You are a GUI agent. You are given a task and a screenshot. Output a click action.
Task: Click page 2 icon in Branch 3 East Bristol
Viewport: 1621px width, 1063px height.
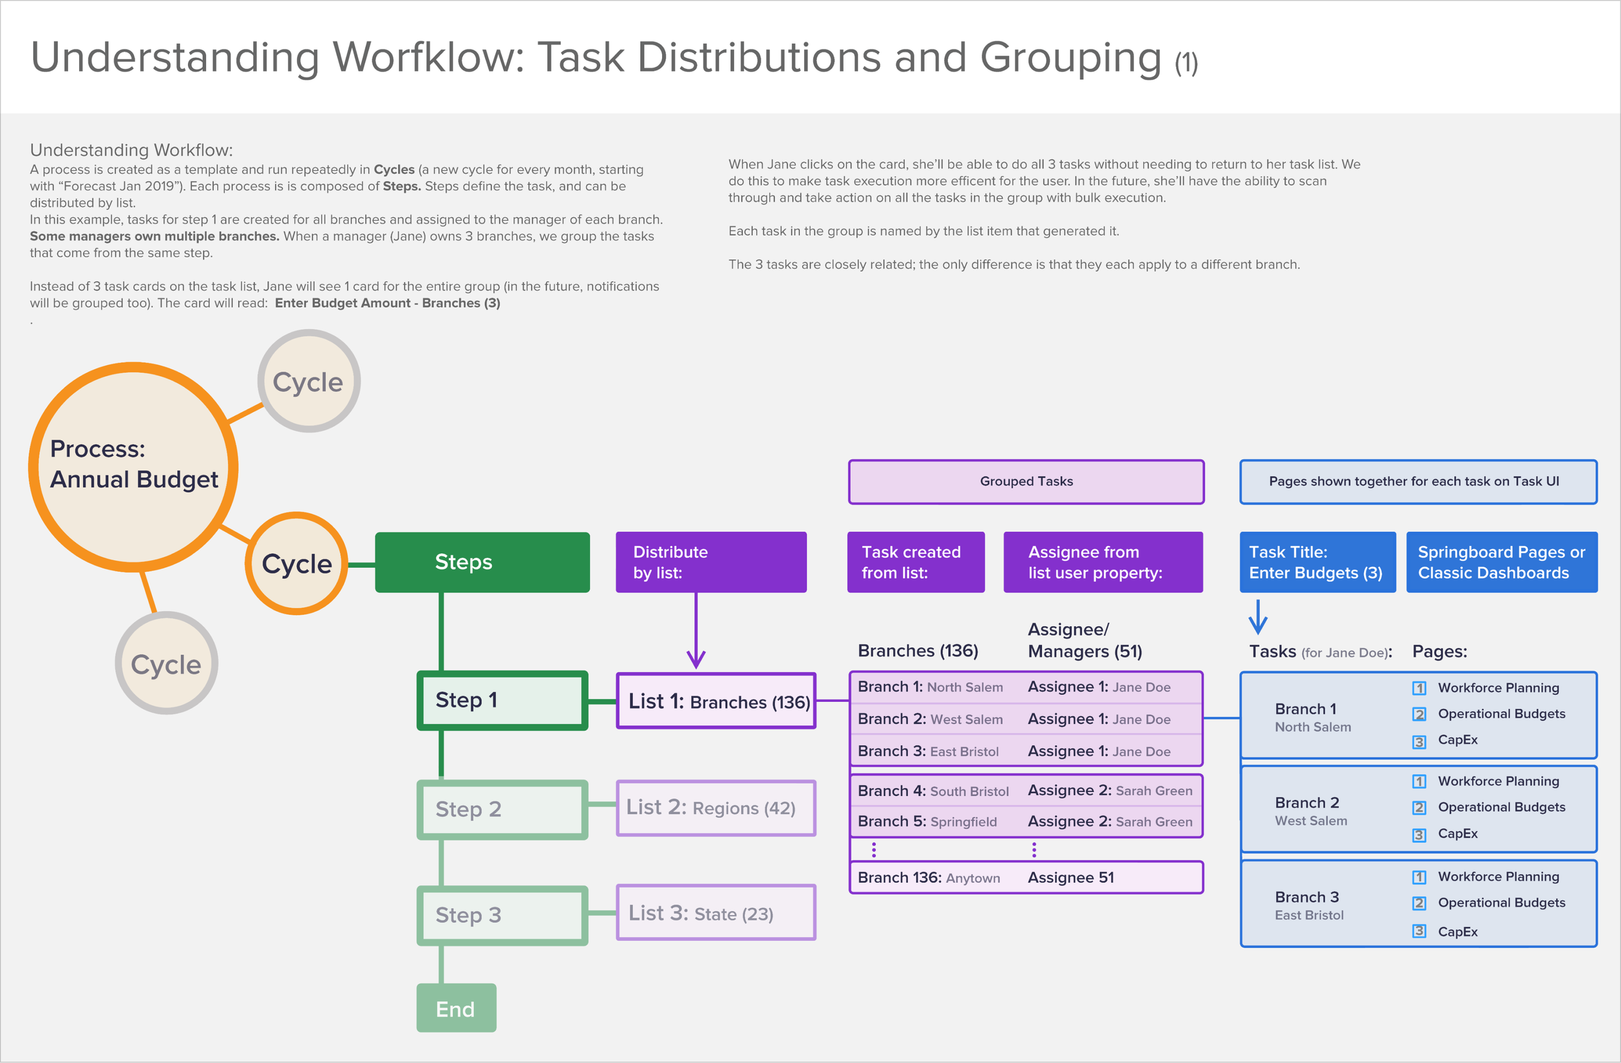point(1419,903)
